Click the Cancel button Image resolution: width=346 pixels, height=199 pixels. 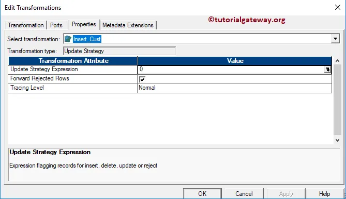coord(244,193)
